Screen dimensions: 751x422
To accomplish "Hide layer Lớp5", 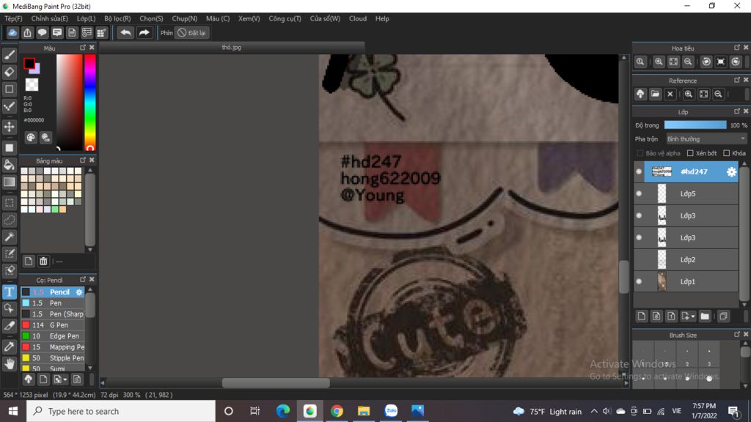I will coord(639,193).
